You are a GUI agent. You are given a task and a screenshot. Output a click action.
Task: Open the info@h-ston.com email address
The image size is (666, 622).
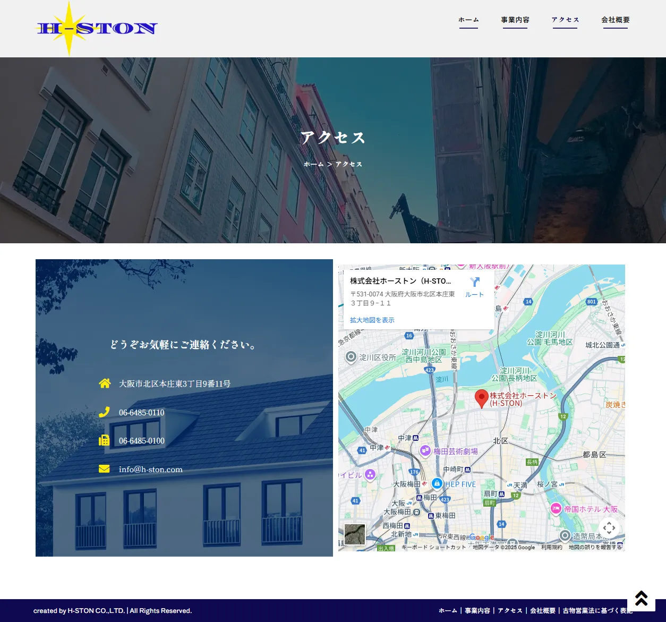click(x=150, y=470)
